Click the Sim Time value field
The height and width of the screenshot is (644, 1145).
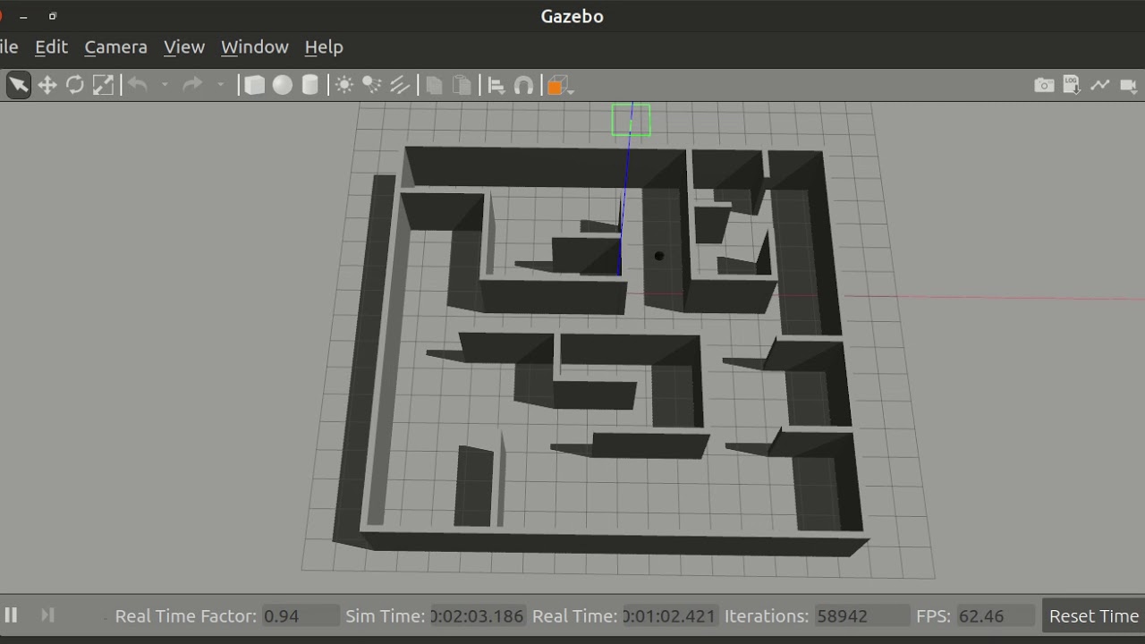[x=478, y=615]
